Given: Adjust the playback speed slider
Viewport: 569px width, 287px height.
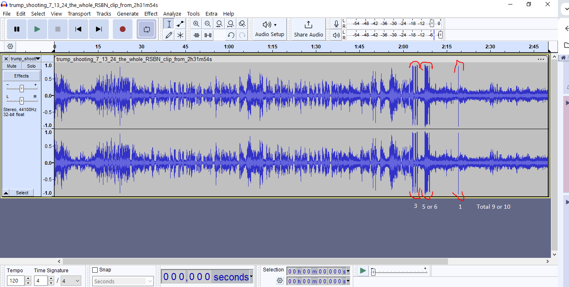Looking at the screenshot, I should [373, 271].
